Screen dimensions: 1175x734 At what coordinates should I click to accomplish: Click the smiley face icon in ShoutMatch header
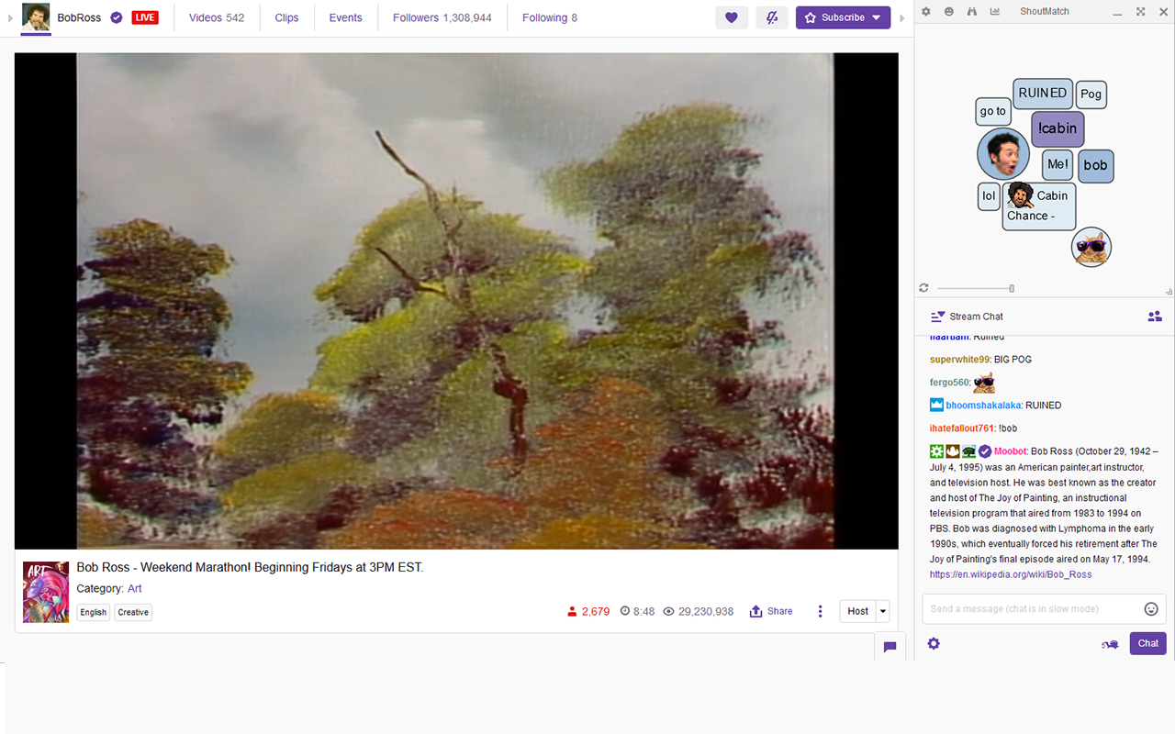949,12
